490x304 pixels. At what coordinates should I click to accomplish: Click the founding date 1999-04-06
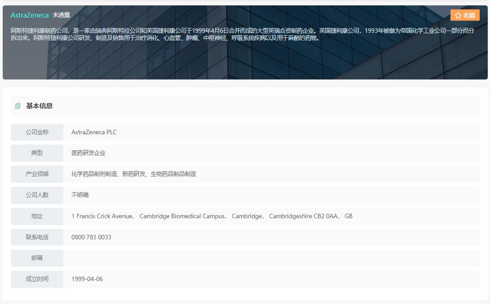click(87, 279)
